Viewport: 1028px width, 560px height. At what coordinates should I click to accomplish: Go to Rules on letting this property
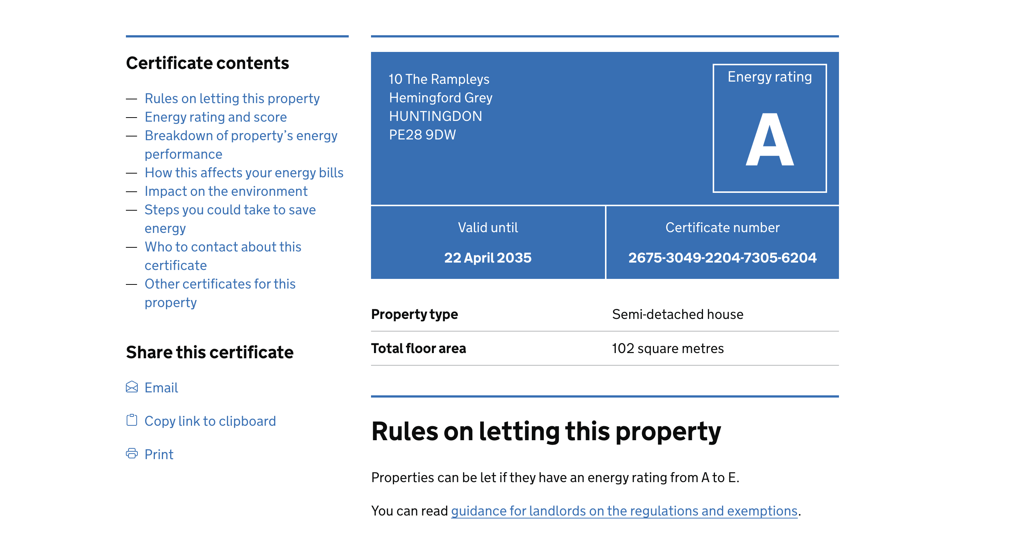click(x=232, y=98)
